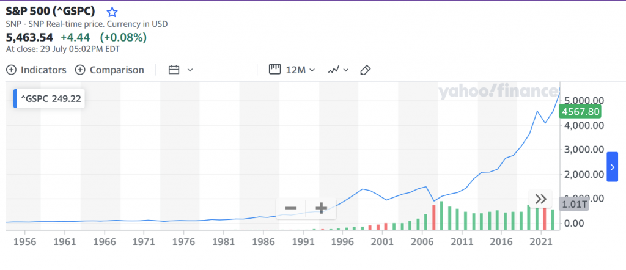Click the 2021 label on time axis

539,241
